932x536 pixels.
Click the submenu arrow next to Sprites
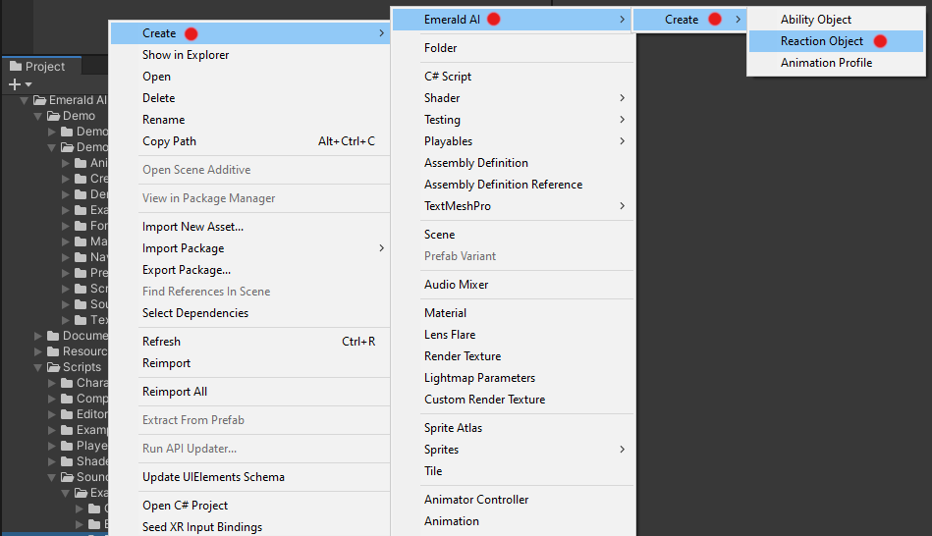[x=623, y=450]
